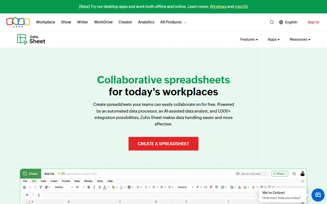Screen dimensions: 327x204
Task: Click the conditional formatting icon
Action: [223, 187]
